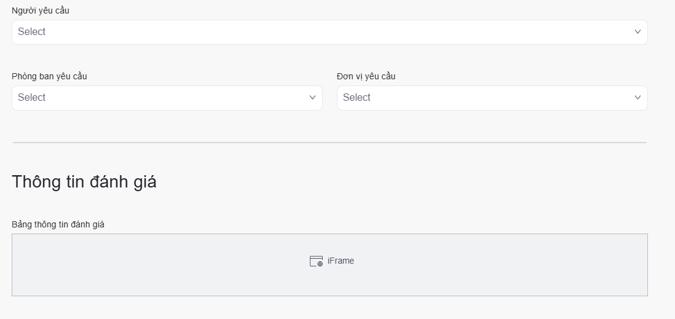Click the Người yêu cầu field label

coord(41,10)
